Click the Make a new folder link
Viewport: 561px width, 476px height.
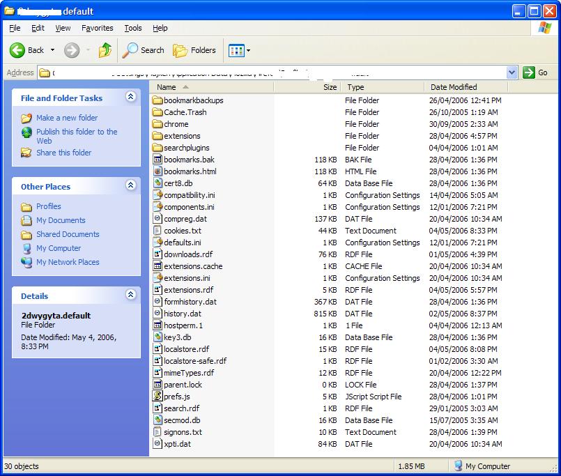pos(67,118)
